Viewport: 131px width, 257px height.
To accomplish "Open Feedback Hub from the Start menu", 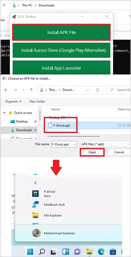I will point(48,205).
